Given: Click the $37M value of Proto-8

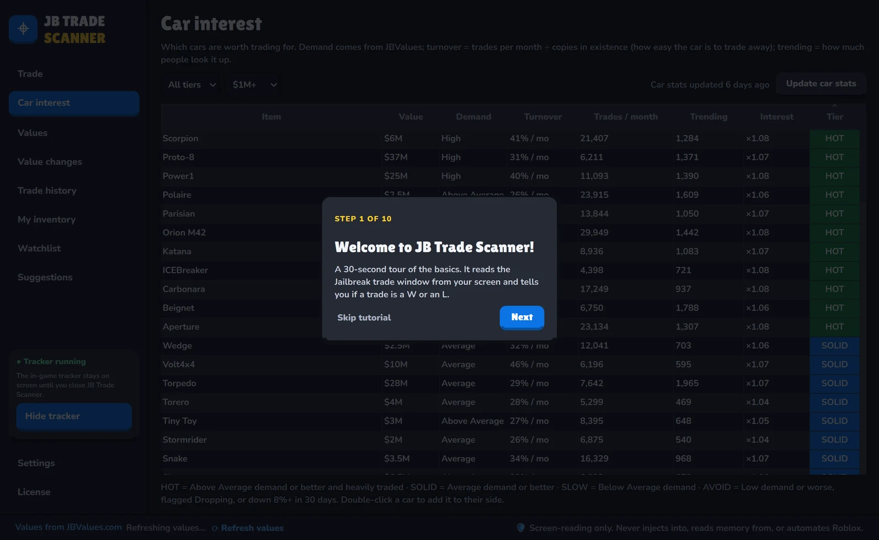Looking at the screenshot, I should click(396, 157).
